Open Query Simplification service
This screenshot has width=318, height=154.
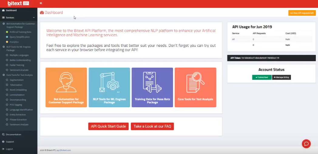(x=19, y=37)
